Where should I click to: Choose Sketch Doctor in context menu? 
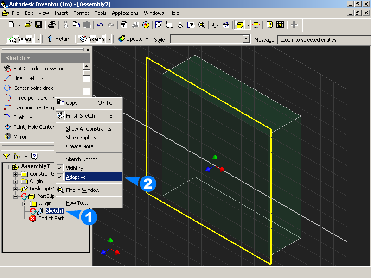[x=89, y=159]
